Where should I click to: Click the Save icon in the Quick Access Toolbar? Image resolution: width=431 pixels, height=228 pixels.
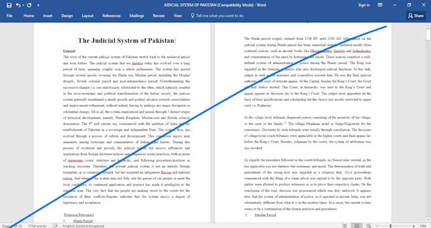point(9,5)
